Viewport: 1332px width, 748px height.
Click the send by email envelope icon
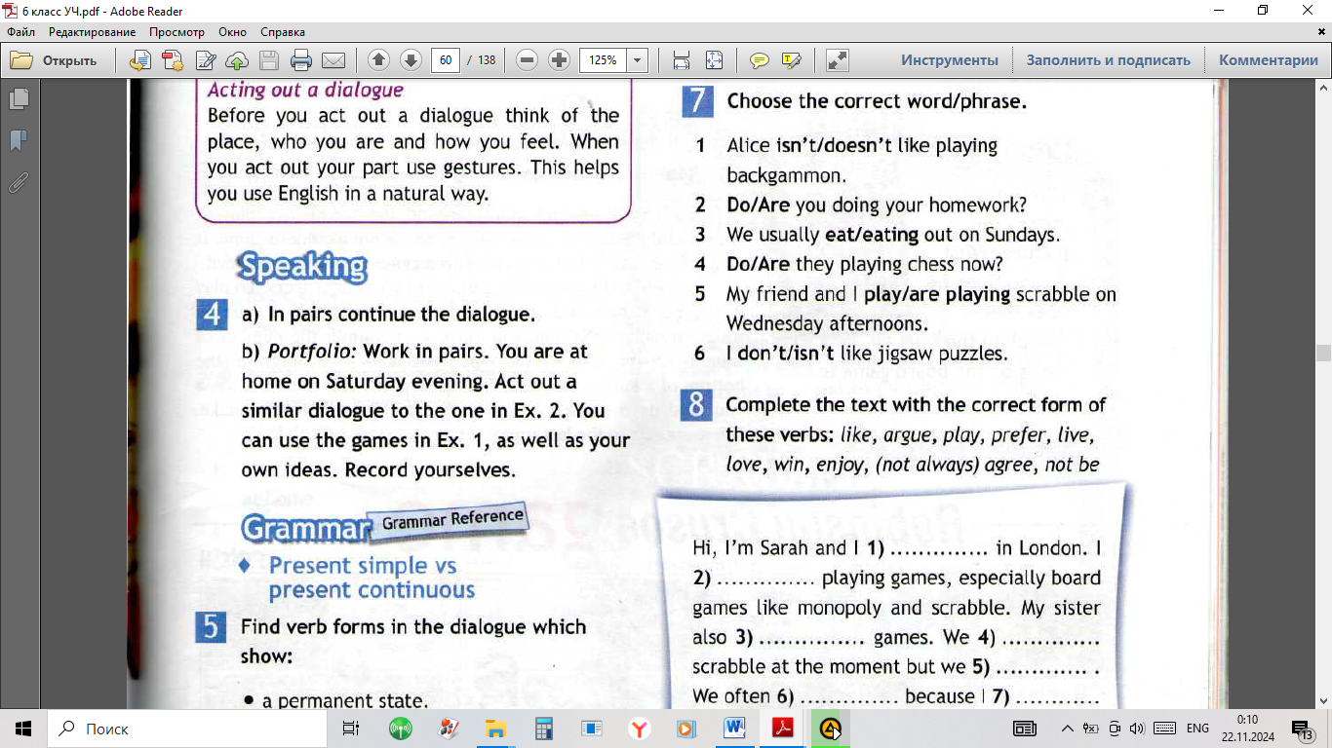pyautogui.click(x=333, y=60)
